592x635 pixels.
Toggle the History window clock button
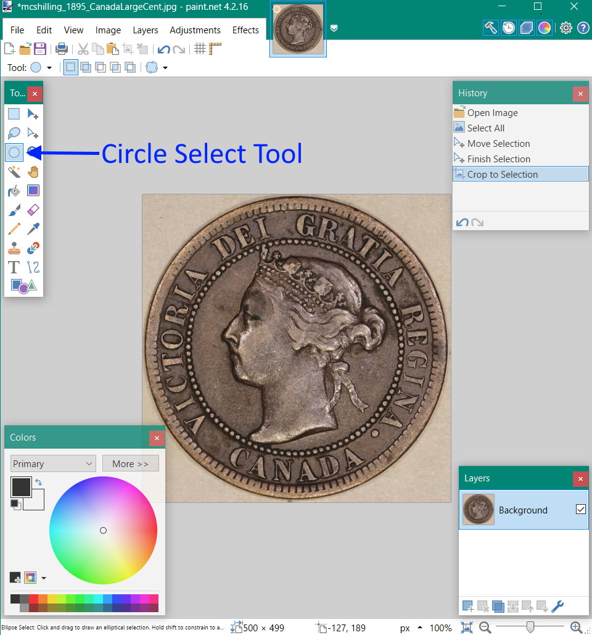[509, 28]
